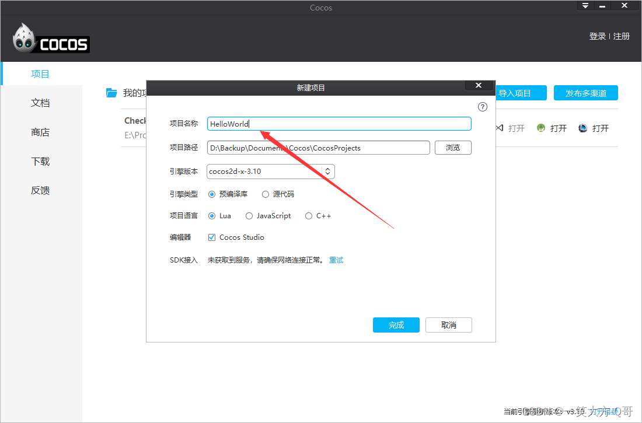Screen dimensions: 642x423
Task: Open the help question mark in the dialog
Action: 482,107
